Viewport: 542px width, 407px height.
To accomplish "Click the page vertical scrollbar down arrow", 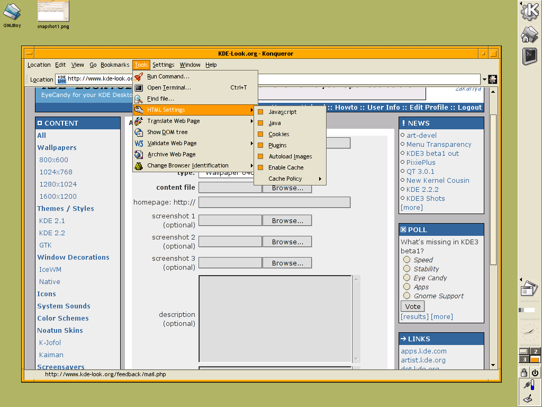I will pyautogui.click(x=493, y=365).
